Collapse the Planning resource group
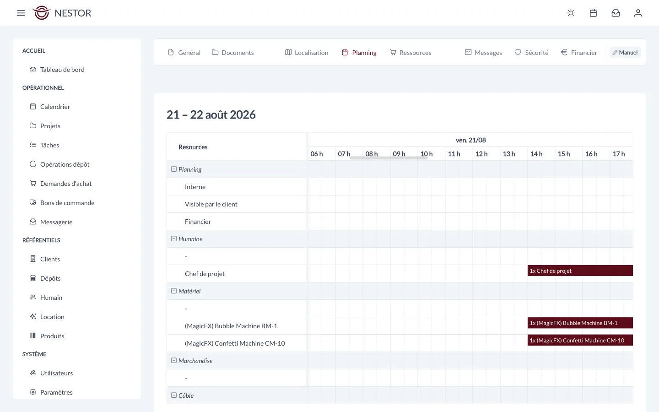Screen dimensions: 659x412 click(x=174, y=169)
